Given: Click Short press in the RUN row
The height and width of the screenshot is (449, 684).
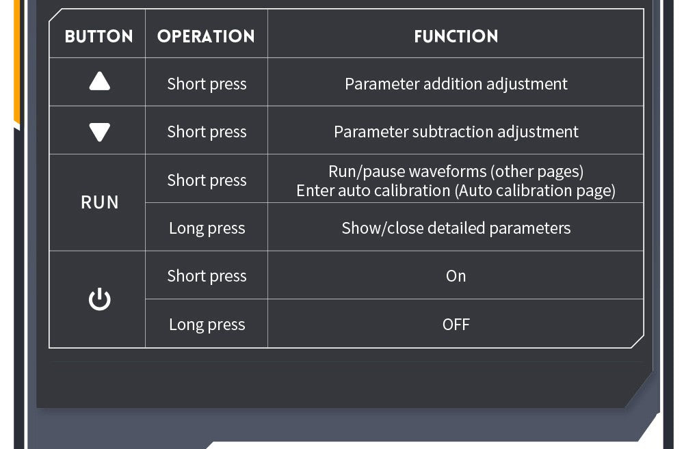Looking at the screenshot, I should coord(207,180).
